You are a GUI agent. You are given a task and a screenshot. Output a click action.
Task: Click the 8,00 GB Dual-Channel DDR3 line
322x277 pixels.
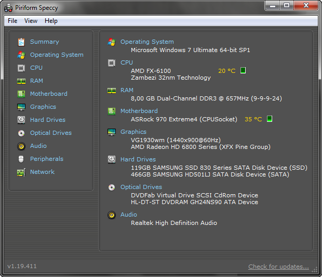[206, 98]
